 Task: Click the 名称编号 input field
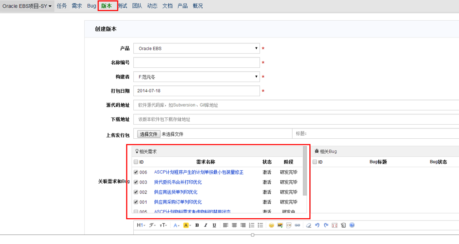(x=196, y=63)
